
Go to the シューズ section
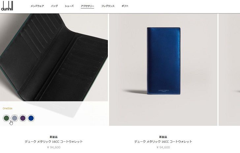(69, 6)
